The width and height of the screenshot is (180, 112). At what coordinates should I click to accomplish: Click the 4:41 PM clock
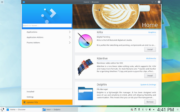point(165,109)
